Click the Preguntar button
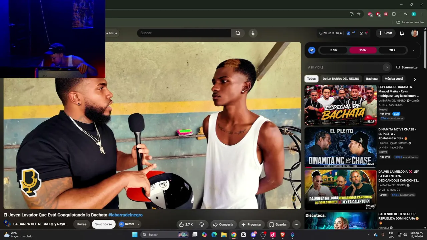Screen dimensions: 427x240 (x=252, y=224)
